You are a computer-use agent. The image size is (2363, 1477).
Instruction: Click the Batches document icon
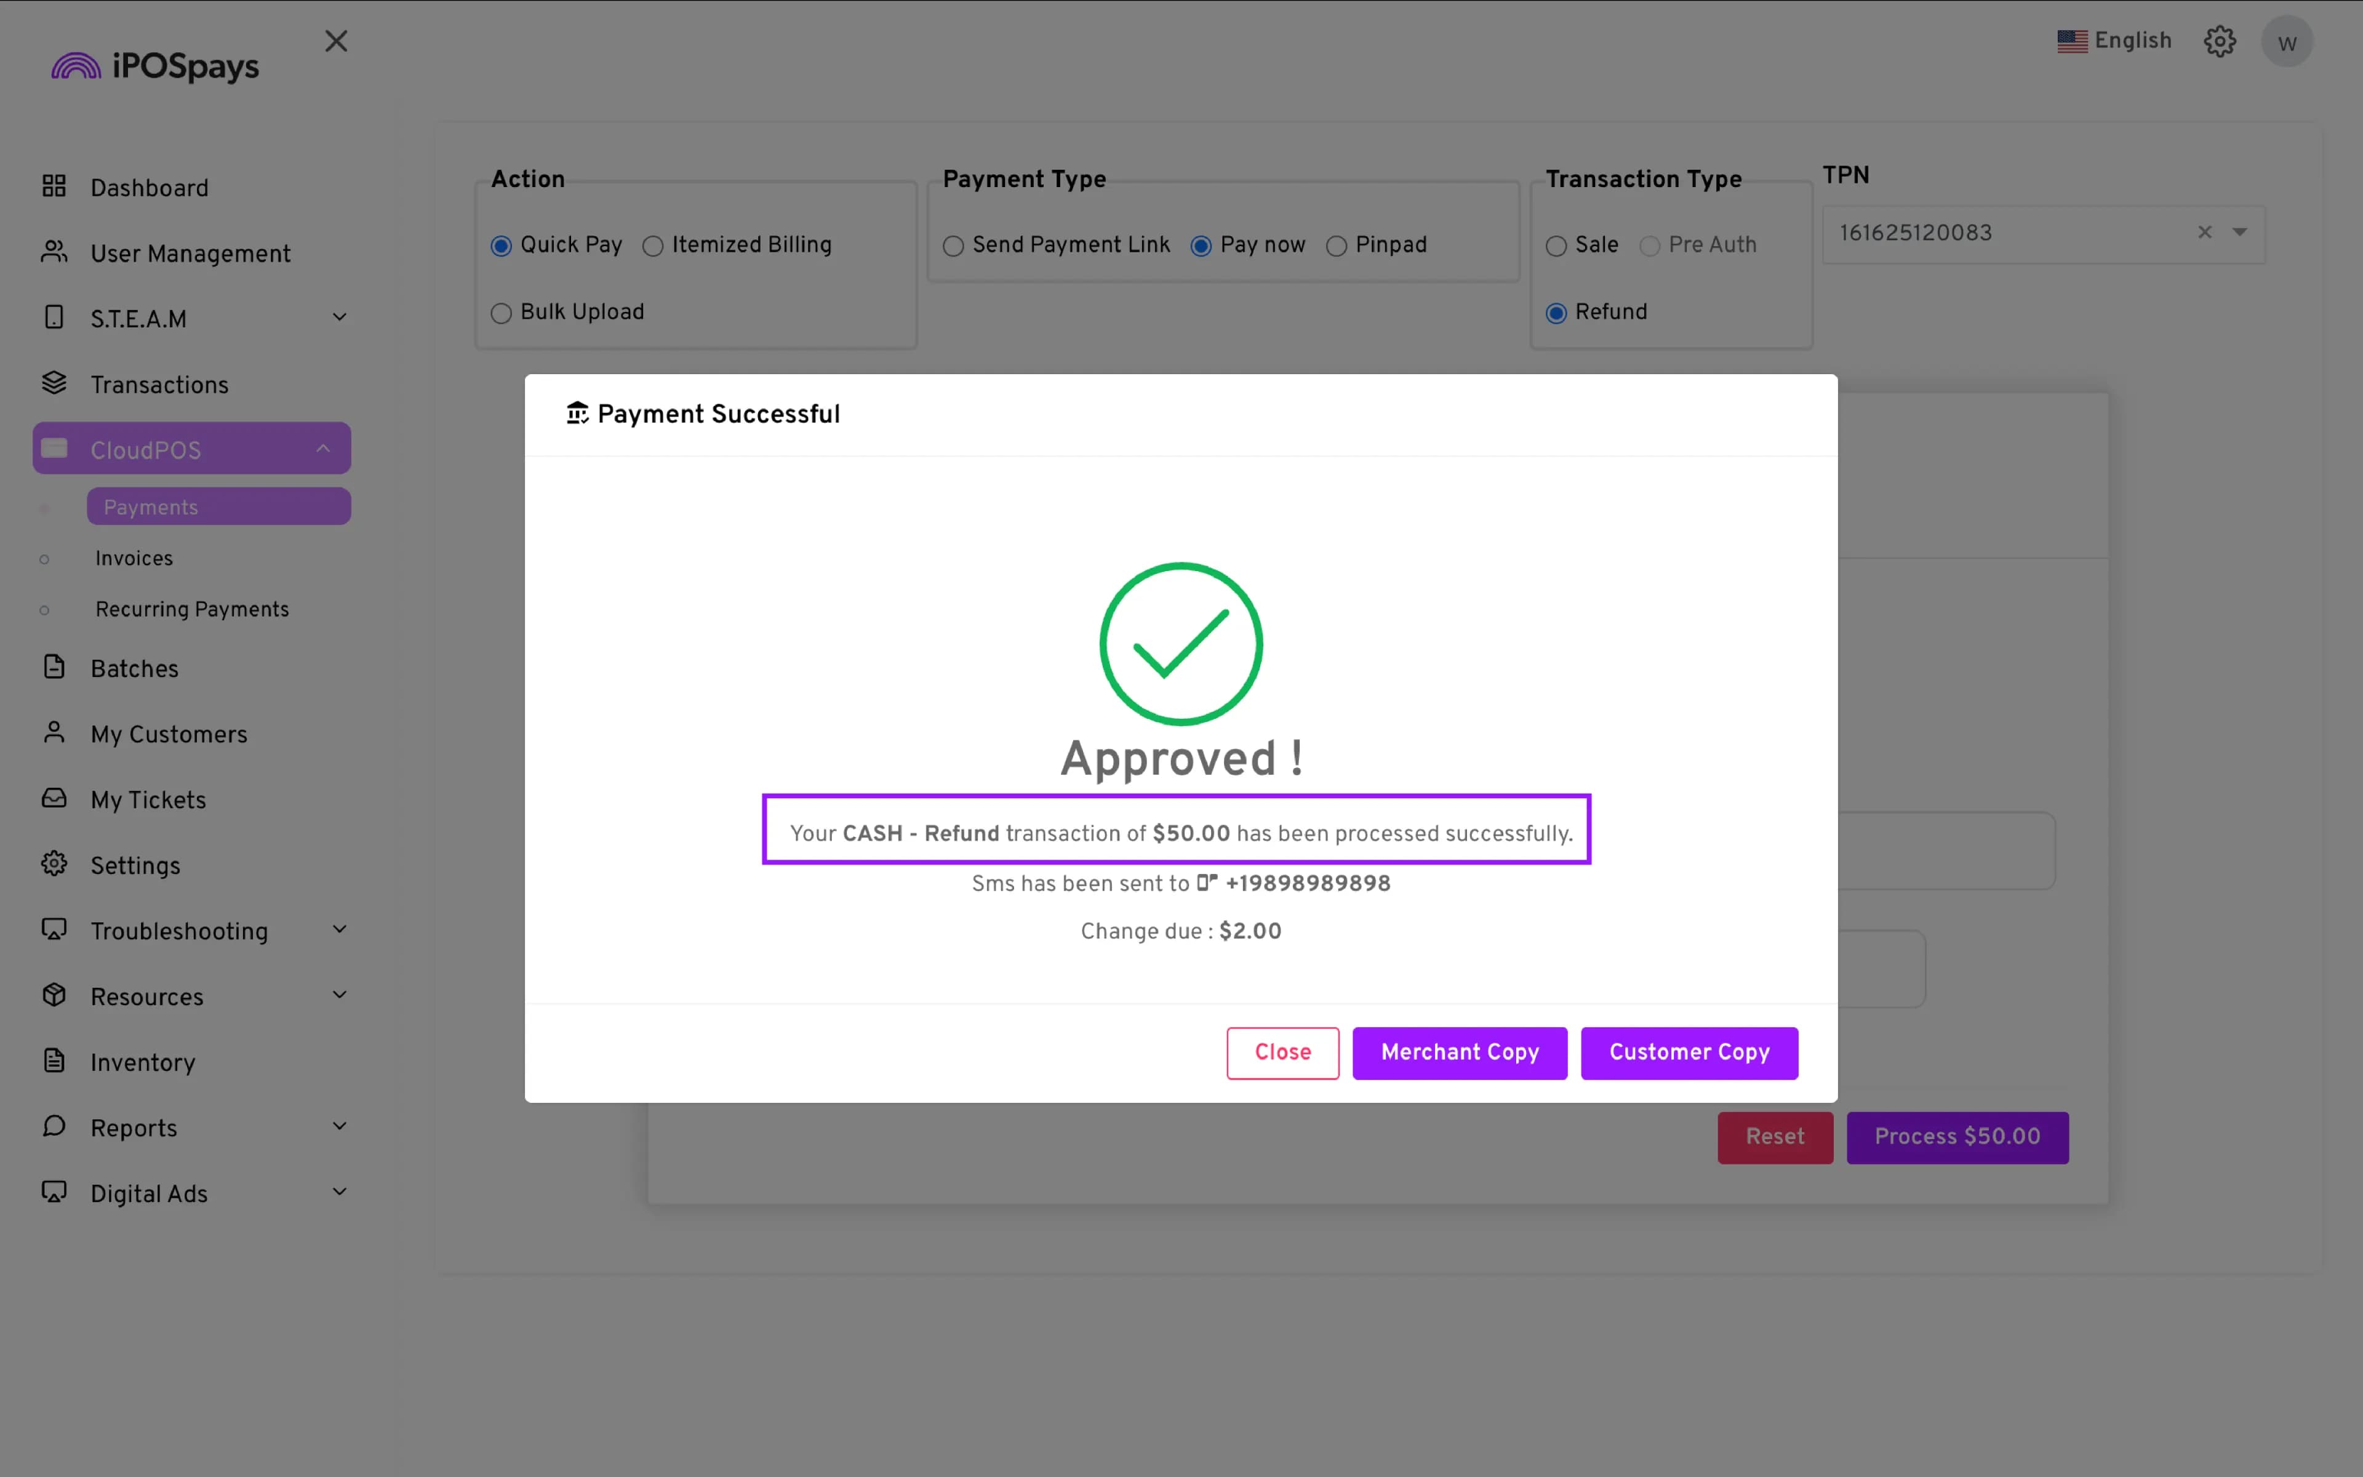[54, 667]
